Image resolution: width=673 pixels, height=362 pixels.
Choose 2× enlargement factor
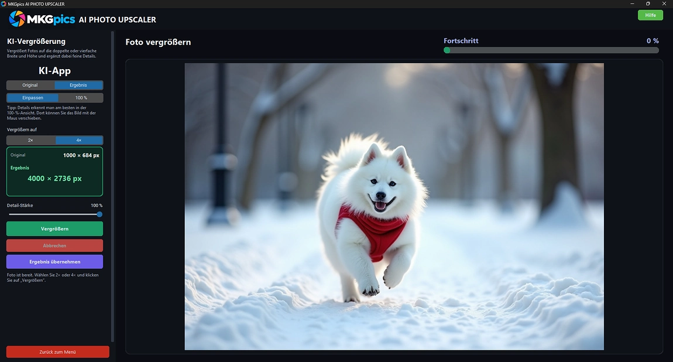[x=30, y=140]
